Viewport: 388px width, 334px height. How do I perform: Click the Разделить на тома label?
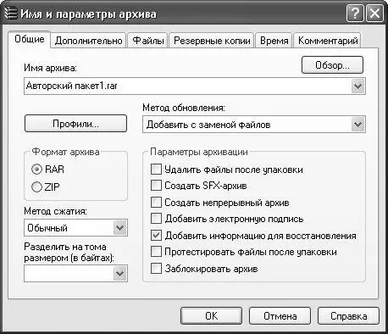pos(69,252)
